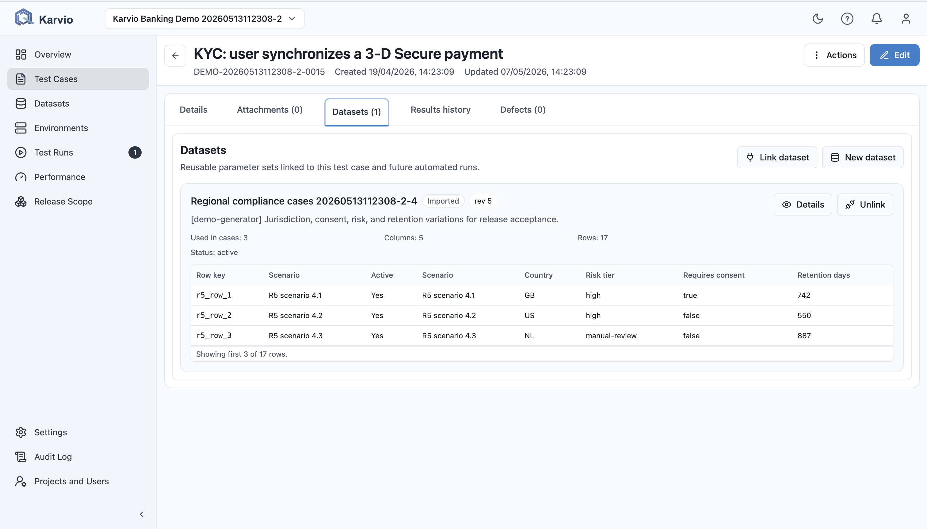Click the Settings gear icon
Viewport: 927px width, 529px height.
(21, 432)
